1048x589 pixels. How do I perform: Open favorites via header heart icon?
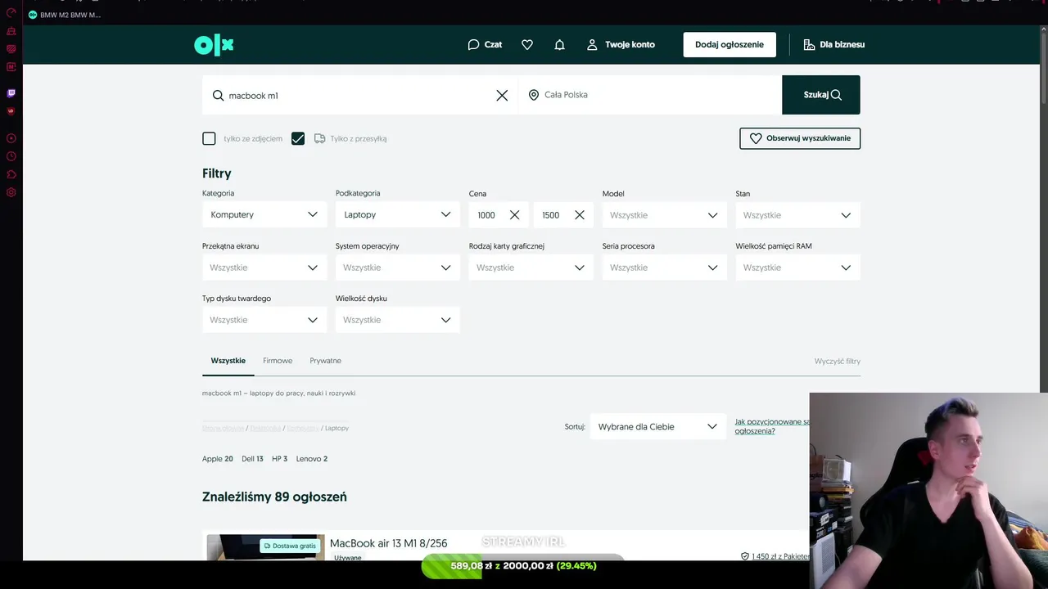(527, 45)
